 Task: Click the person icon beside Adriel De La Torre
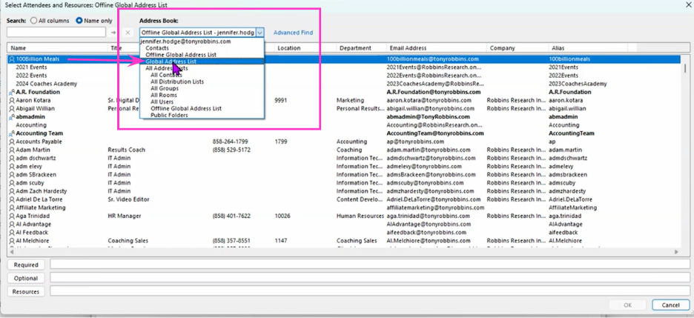point(12,199)
